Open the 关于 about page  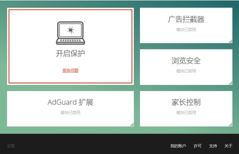229,146
